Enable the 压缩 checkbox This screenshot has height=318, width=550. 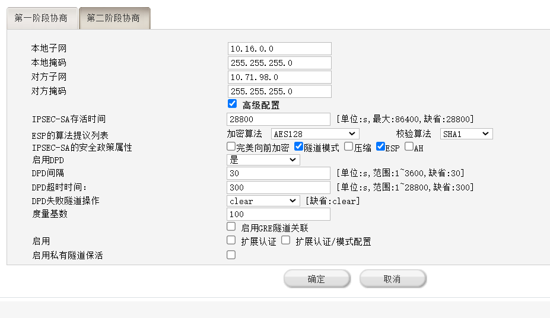pyautogui.click(x=348, y=146)
